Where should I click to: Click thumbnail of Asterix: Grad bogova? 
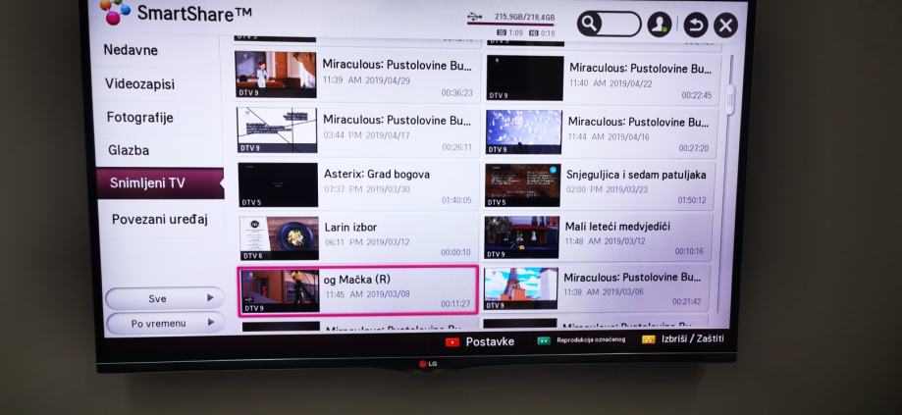pos(279,185)
